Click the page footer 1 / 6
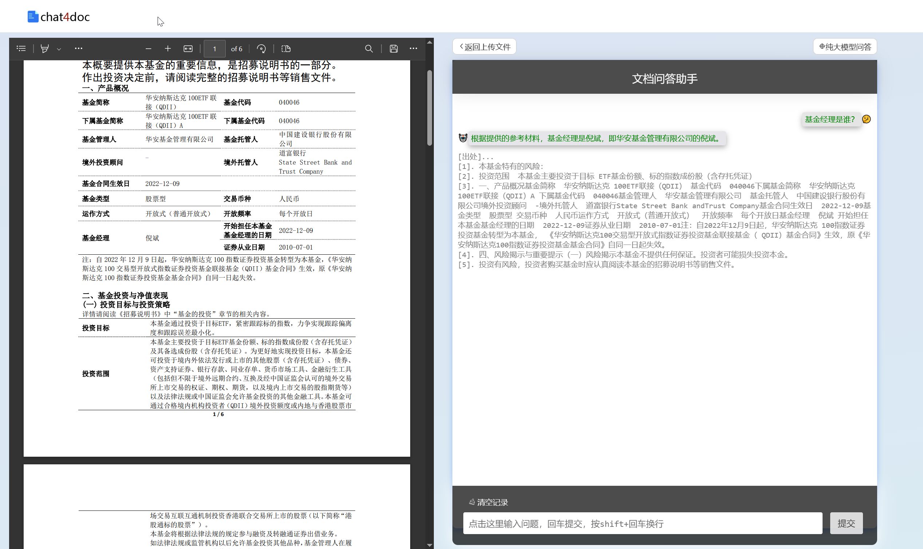 point(218,414)
